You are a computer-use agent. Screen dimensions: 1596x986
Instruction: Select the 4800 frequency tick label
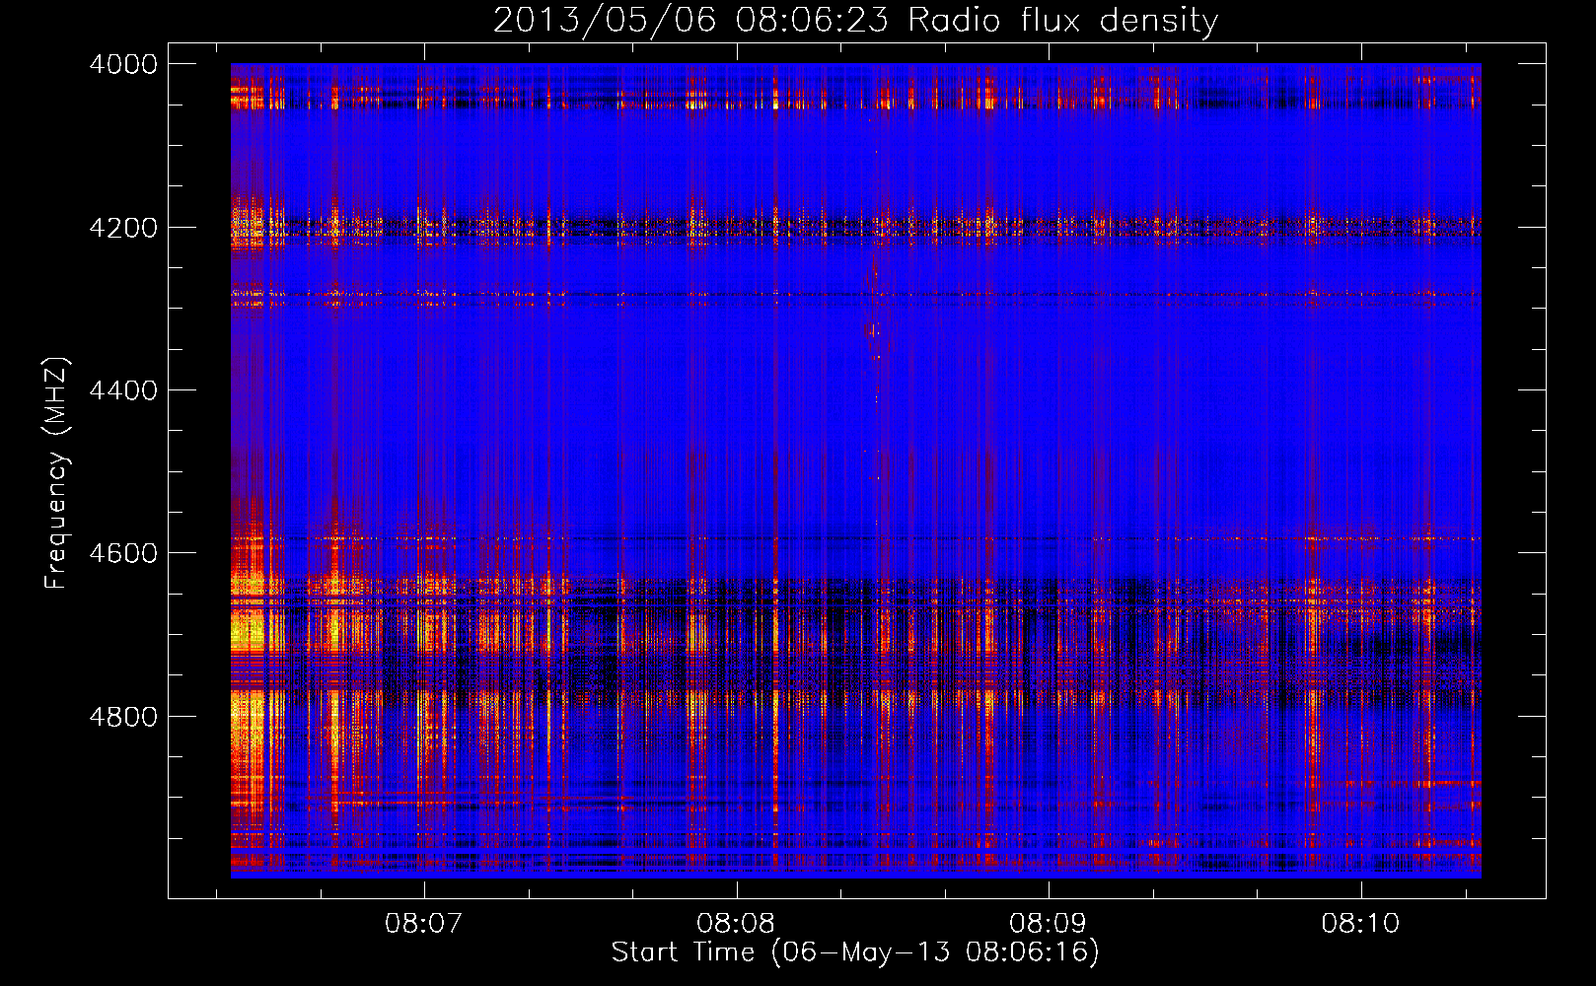[x=123, y=717]
